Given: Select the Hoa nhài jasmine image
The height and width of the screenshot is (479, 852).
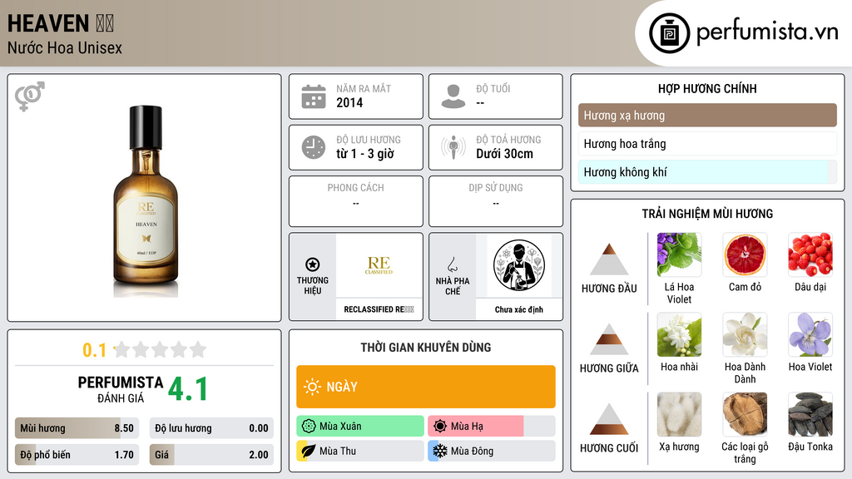Looking at the screenshot, I should click(679, 334).
